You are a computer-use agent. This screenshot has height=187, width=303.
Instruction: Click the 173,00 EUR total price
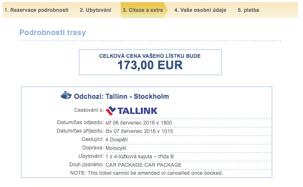click(x=150, y=65)
